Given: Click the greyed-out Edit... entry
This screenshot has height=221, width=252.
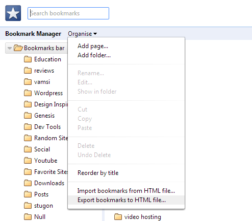Looking at the screenshot, I should [126, 82].
